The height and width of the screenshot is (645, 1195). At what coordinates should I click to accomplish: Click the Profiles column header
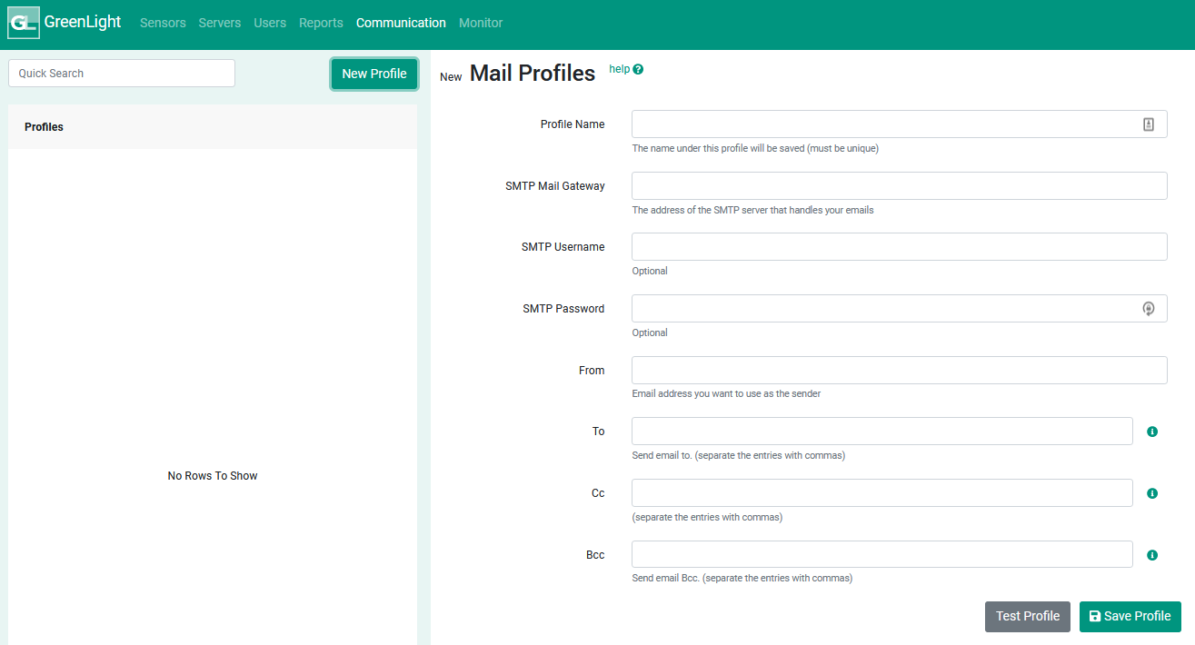click(45, 127)
